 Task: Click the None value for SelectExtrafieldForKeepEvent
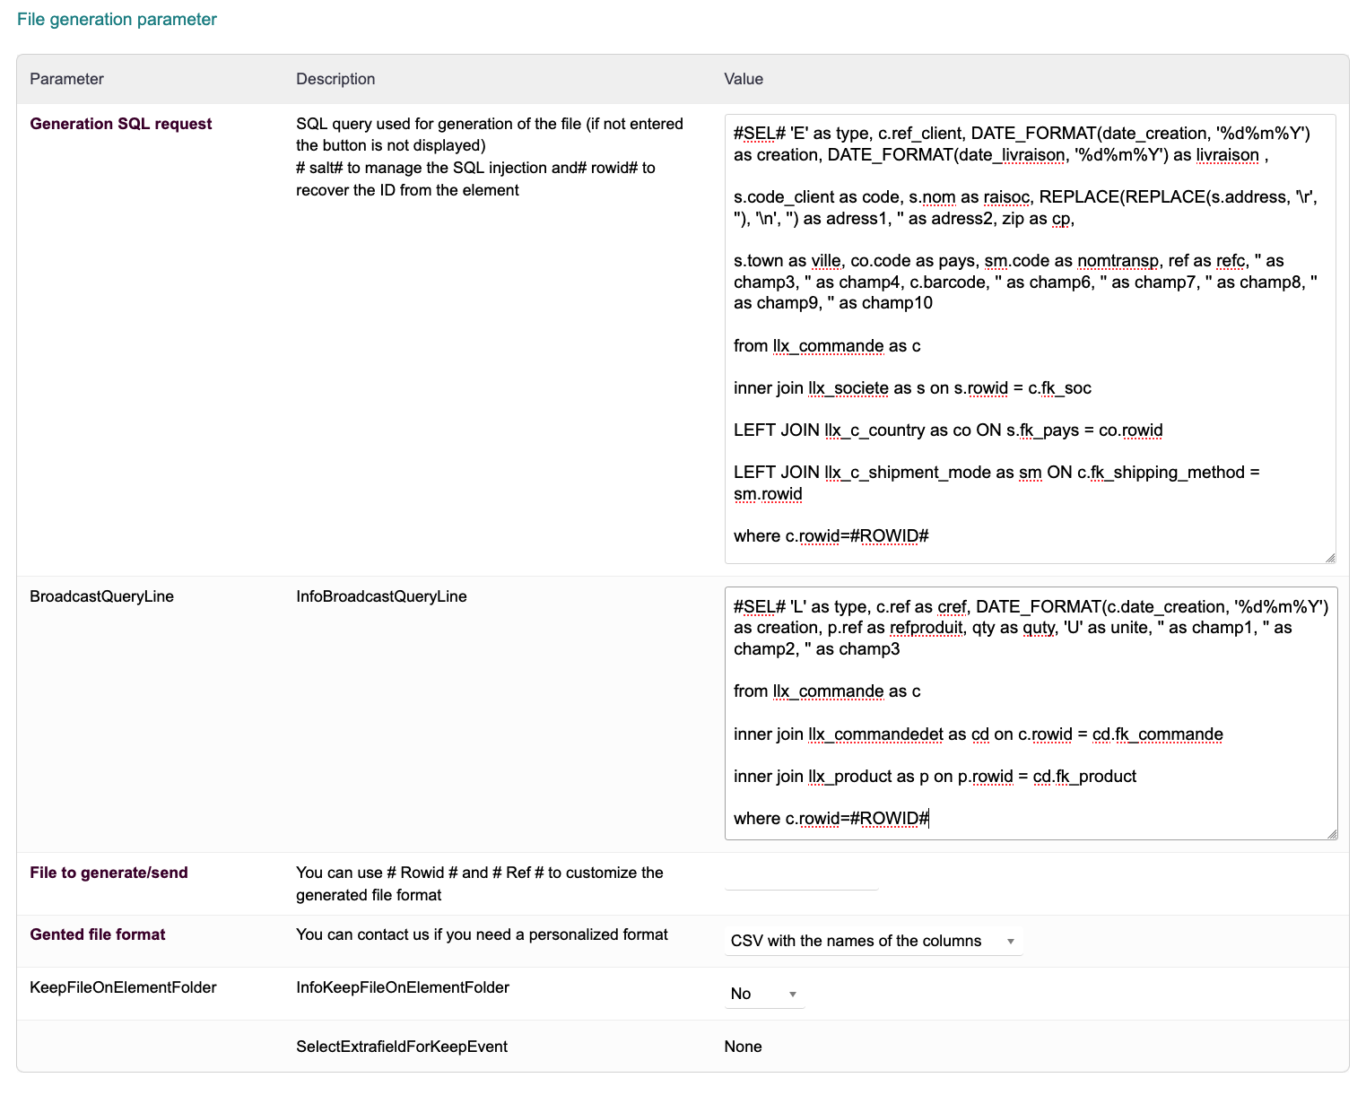(x=744, y=1047)
